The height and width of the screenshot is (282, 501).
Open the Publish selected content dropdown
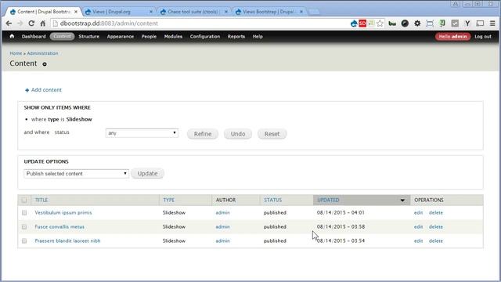(76, 174)
